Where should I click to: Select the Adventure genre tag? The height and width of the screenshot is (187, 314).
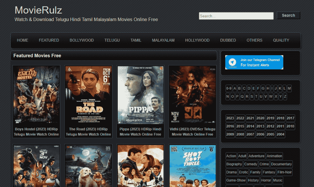pyautogui.click(x=256, y=156)
